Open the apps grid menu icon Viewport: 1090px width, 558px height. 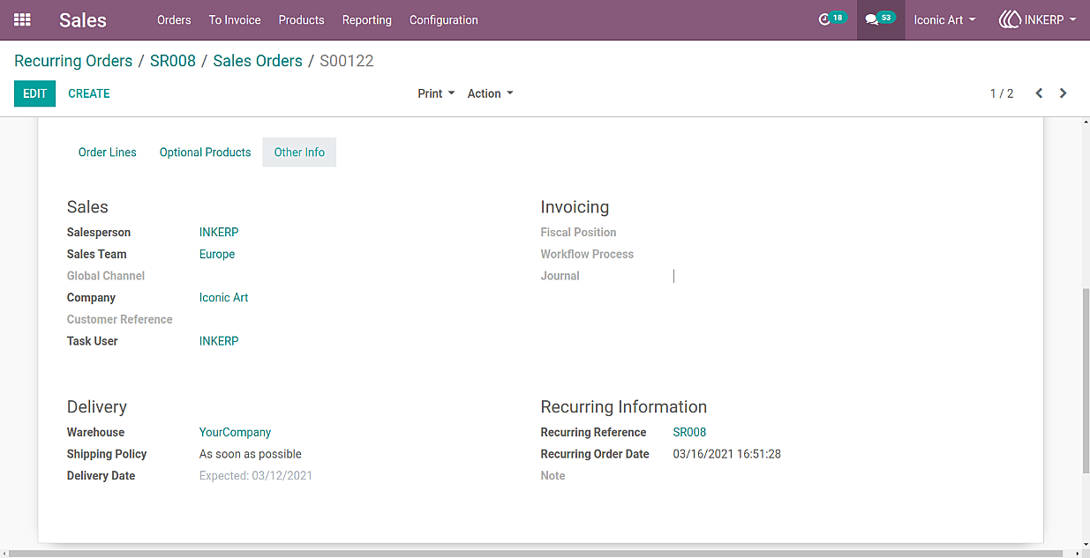click(x=22, y=19)
